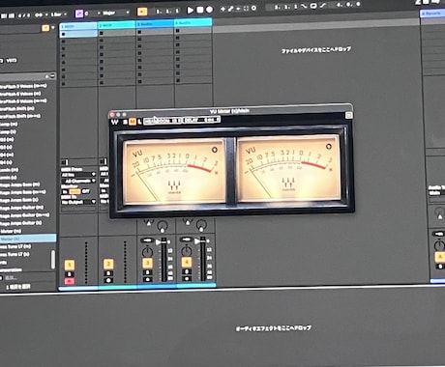Toggle the MIDI Arrangement Overdub plus icon

222,9
